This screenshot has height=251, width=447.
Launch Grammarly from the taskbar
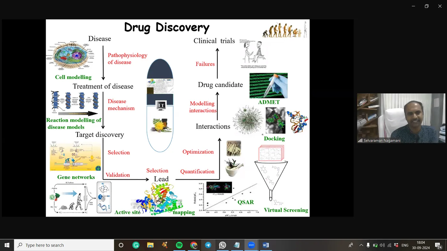[136, 245]
